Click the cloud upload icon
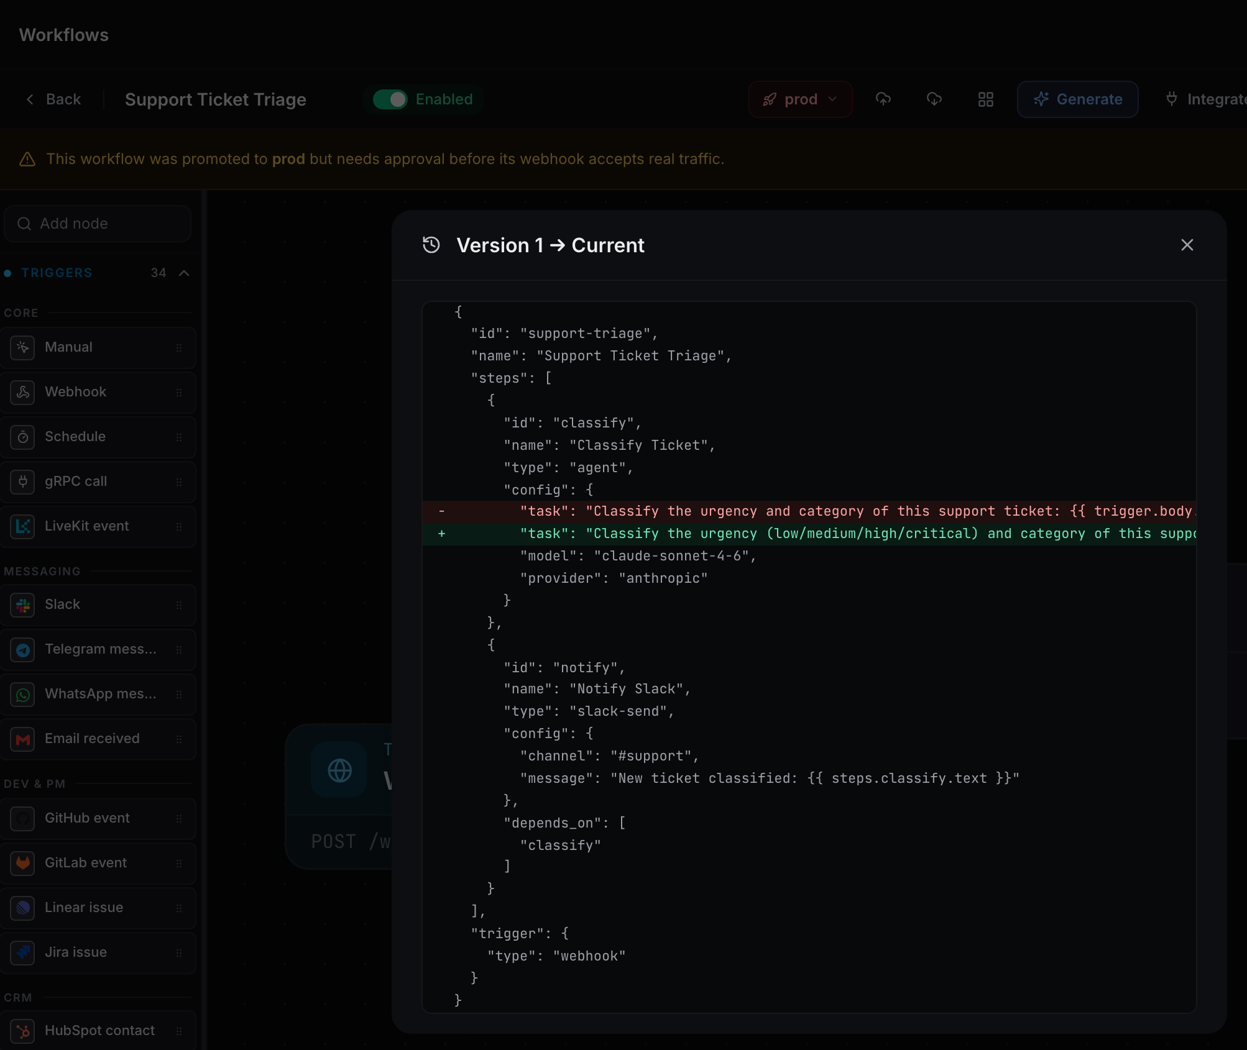 coord(883,99)
